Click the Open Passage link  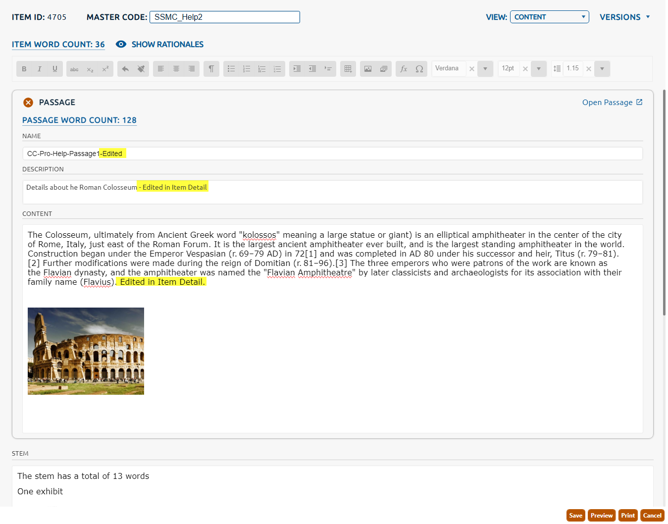tap(612, 103)
